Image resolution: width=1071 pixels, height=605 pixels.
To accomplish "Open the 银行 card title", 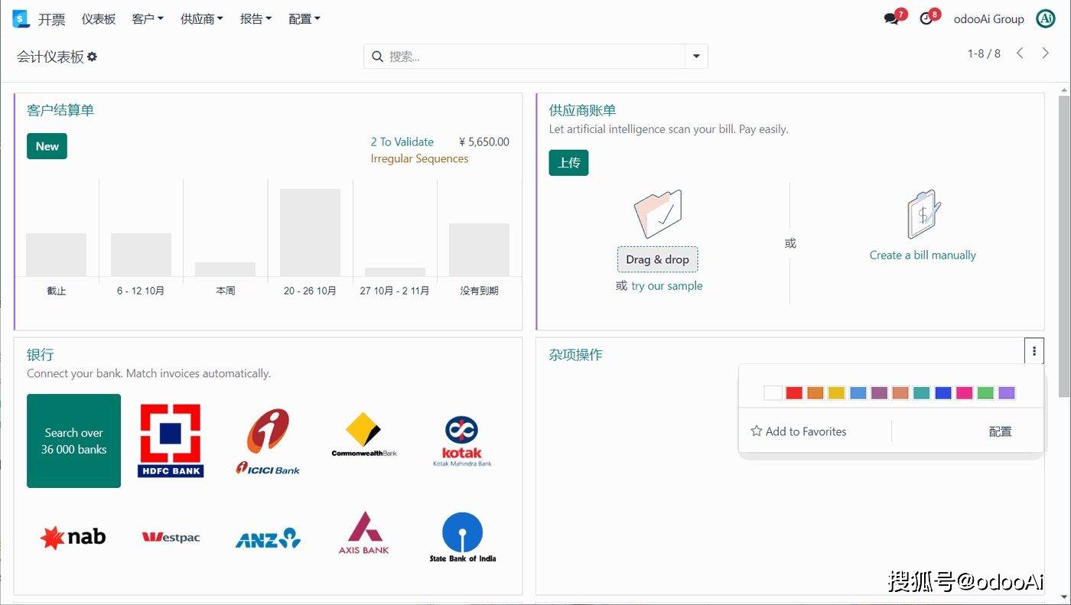I will [40, 355].
